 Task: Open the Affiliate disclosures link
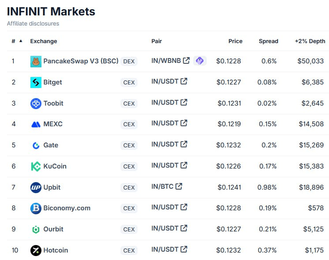[33, 23]
